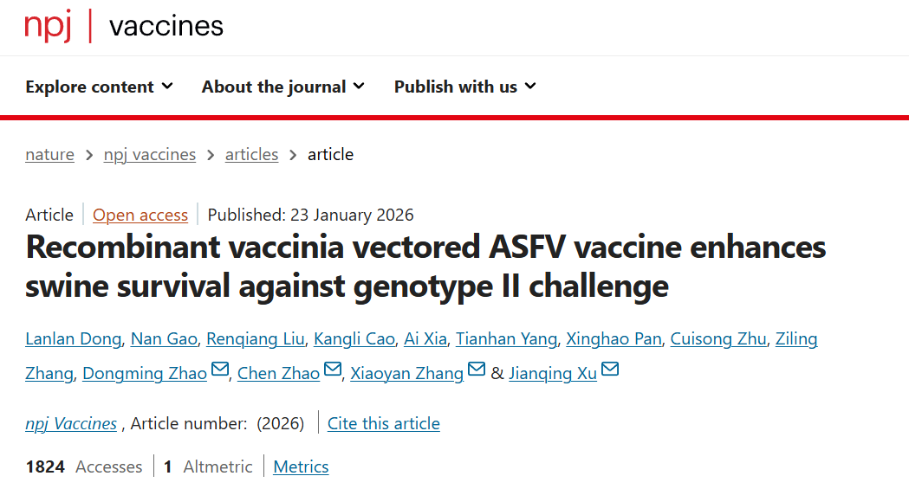Viewport: 909px width, 489px height.
Task: Go to nature breadcrumb link
Action: (x=49, y=155)
